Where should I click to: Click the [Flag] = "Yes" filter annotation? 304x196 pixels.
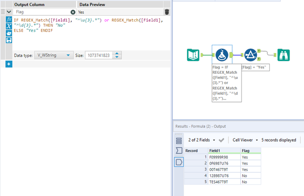255,67
